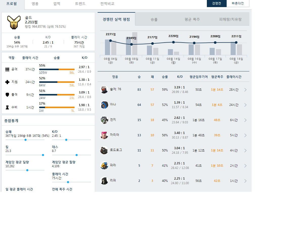Click the Zarya hero portrait

click(x=104, y=135)
